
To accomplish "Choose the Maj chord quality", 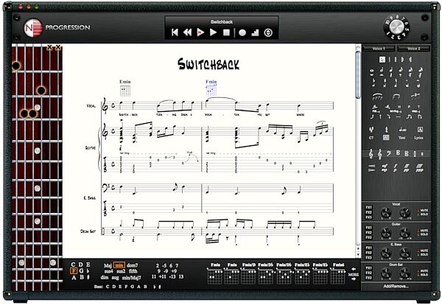I will tap(108, 265).
